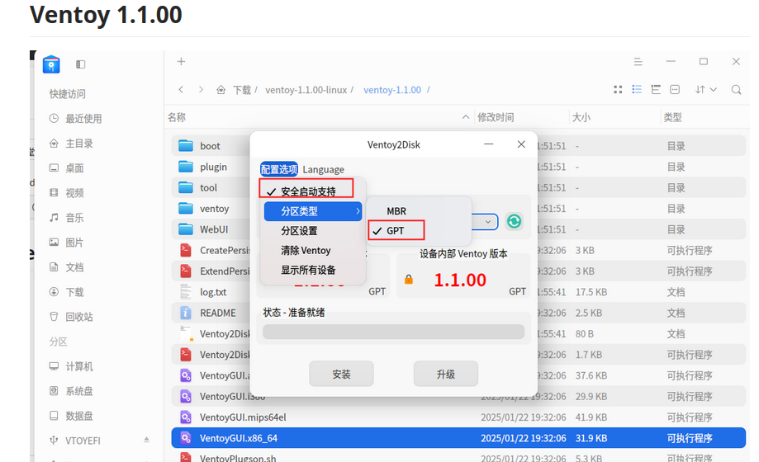The width and height of the screenshot is (759, 462).
Task: Select the boot folder
Action: 210,146
